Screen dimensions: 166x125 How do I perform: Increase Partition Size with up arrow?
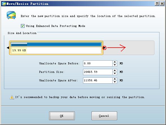tap(115, 71)
